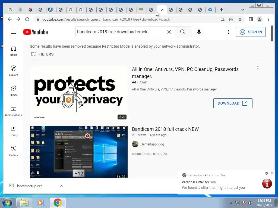Share this page from address bar
278x208 pixels.
(231, 19)
